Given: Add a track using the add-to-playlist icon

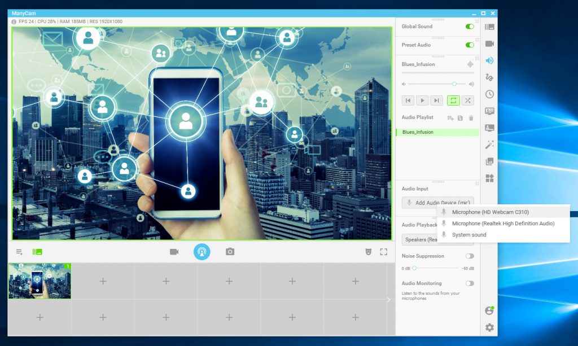Looking at the screenshot, I should pos(449,117).
